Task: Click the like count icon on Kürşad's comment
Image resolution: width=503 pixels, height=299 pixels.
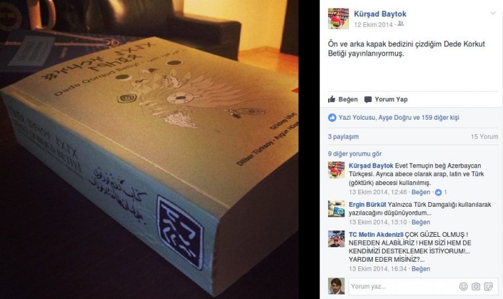Action: 438,192
